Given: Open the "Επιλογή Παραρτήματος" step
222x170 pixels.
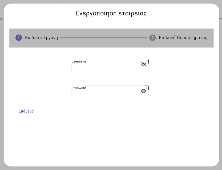Looking at the screenshot, I should click(x=183, y=38).
